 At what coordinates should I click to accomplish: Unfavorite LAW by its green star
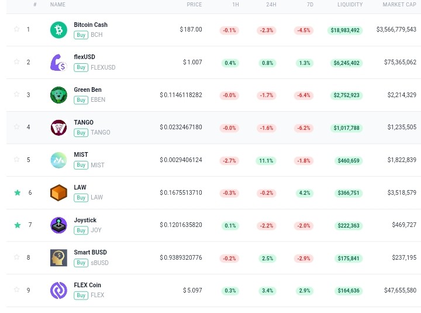point(18,192)
